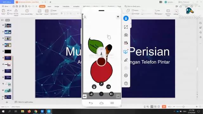The height and width of the screenshot is (114, 203).
Task: Click the whiteboard screen icon in the sidebar
Action: coord(126,52)
